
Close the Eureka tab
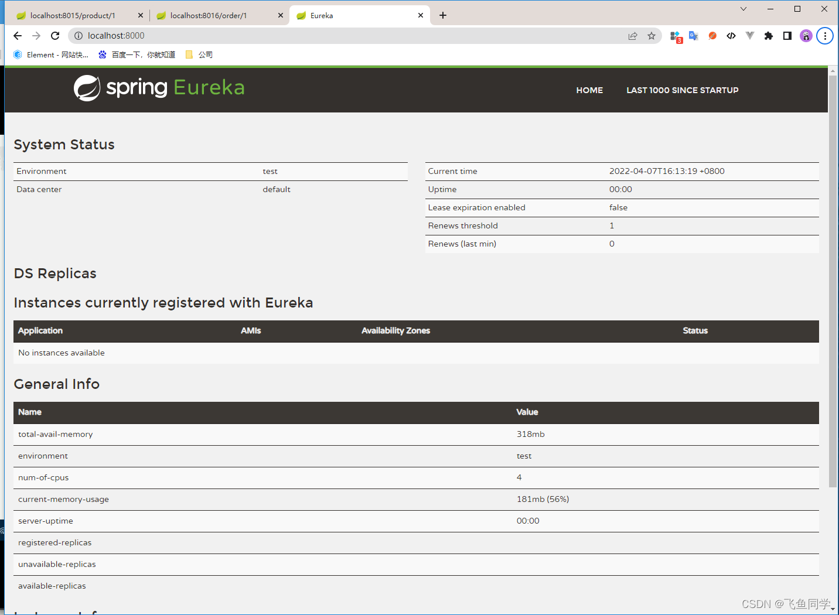(421, 15)
